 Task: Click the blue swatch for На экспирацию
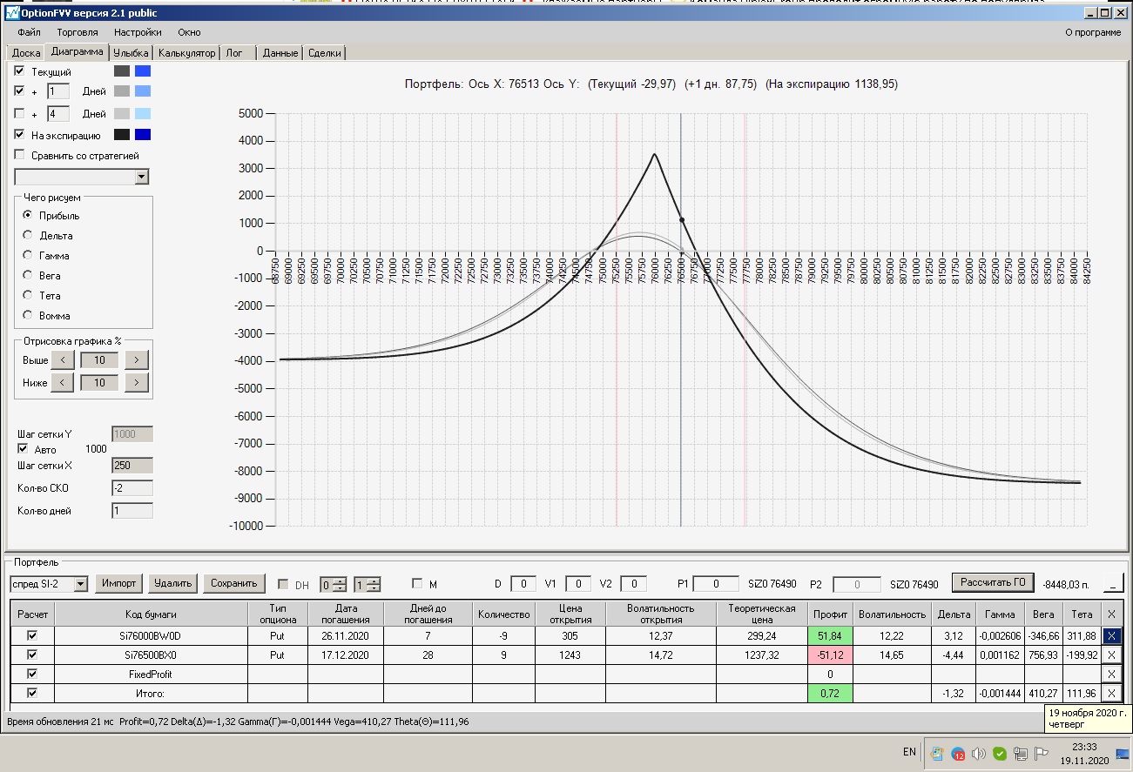pyautogui.click(x=143, y=135)
